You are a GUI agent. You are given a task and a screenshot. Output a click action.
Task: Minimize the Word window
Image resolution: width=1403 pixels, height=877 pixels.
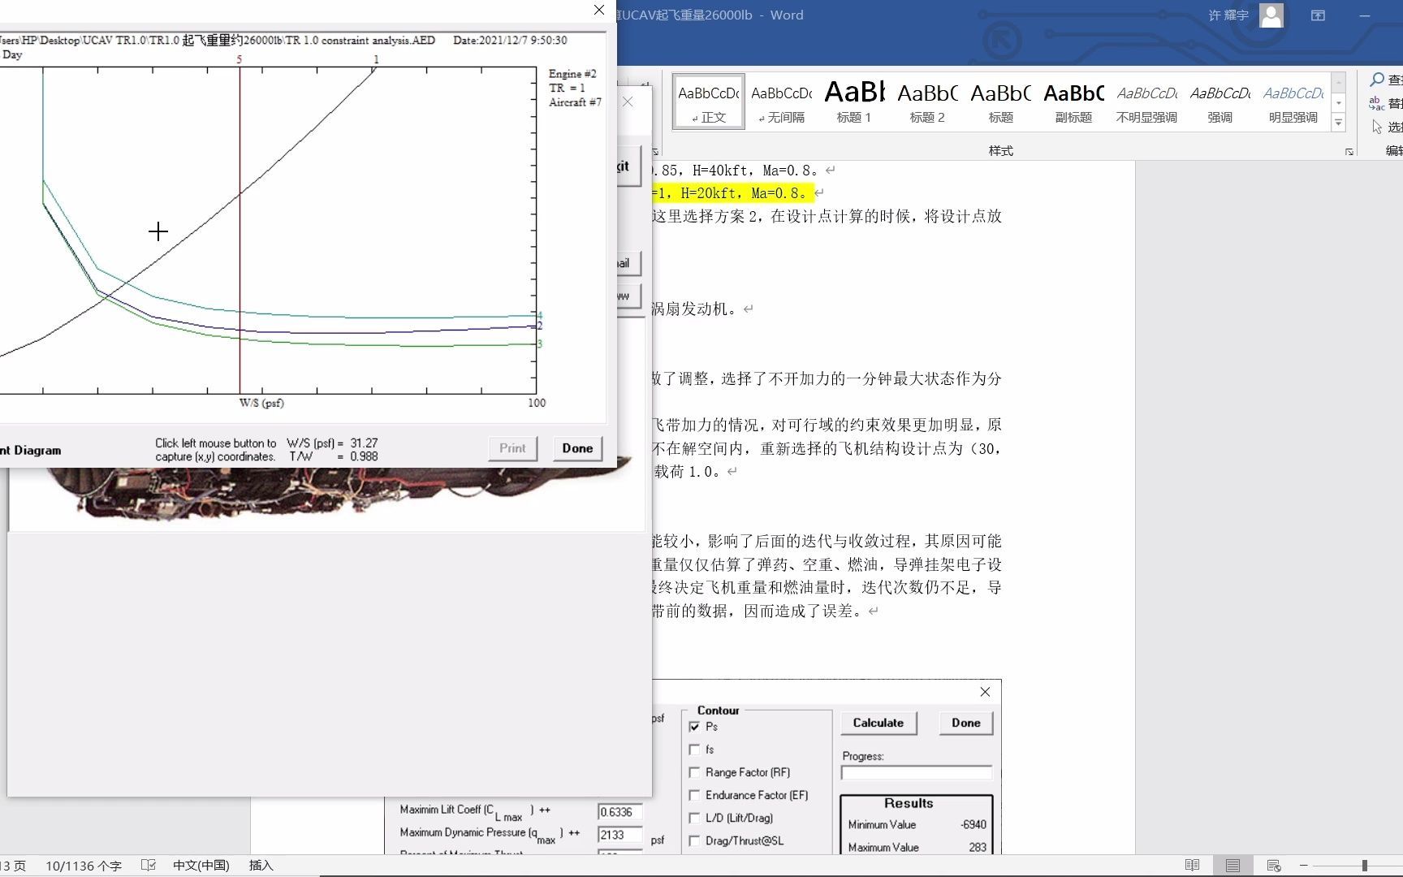pyautogui.click(x=1365, y=15)
